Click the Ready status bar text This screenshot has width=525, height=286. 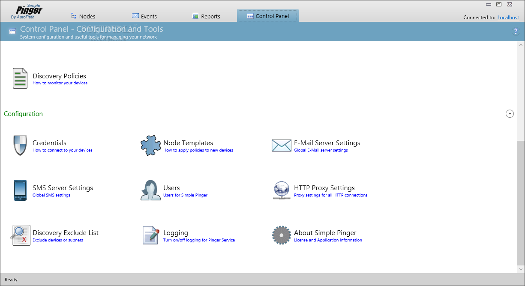[11, 280]
